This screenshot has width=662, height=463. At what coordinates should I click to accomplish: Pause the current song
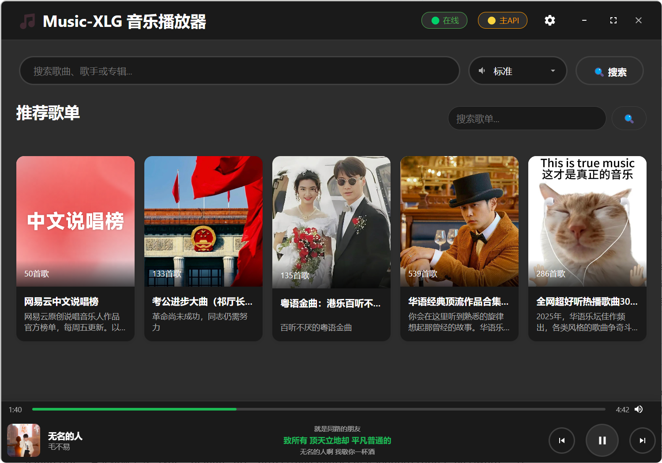coord(602,440)
